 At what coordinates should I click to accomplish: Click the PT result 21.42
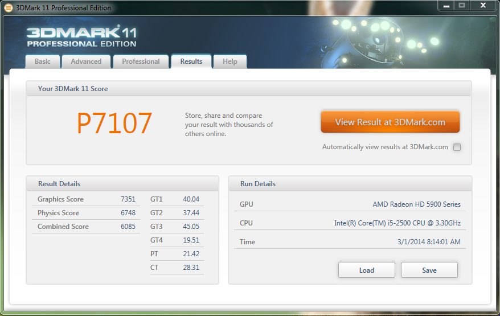[x=191, y=254]
